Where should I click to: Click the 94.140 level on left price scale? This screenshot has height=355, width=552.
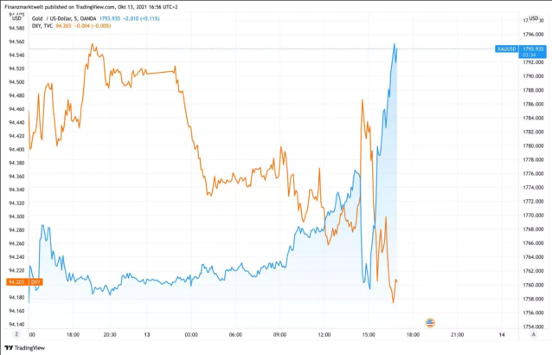(15, 324)
